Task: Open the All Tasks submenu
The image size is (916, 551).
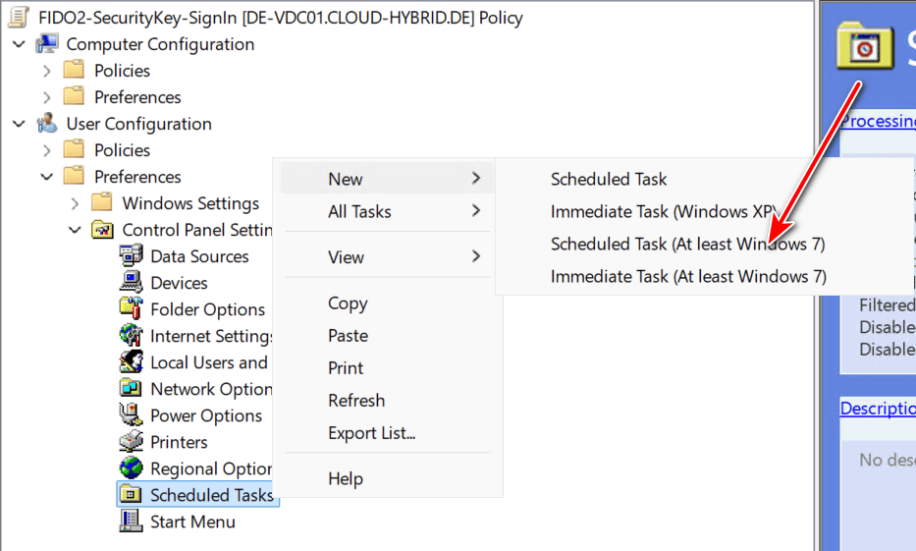Action: [x=359, y=211]
